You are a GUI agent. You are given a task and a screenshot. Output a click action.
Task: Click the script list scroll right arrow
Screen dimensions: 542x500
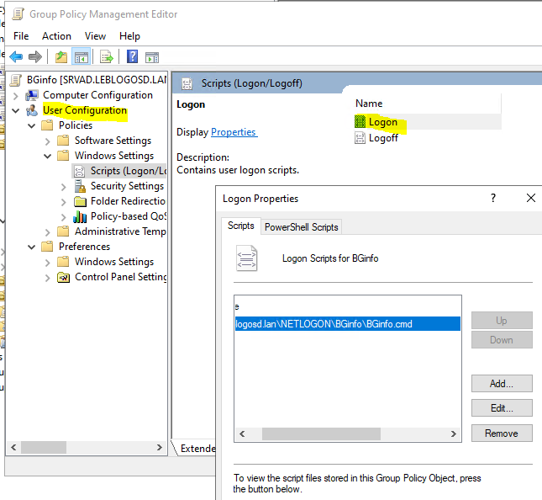click(x=454, y=434)
